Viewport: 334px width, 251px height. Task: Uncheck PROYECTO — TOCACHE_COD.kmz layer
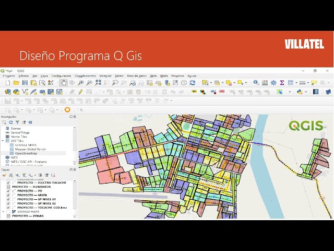tap(8, 208)
